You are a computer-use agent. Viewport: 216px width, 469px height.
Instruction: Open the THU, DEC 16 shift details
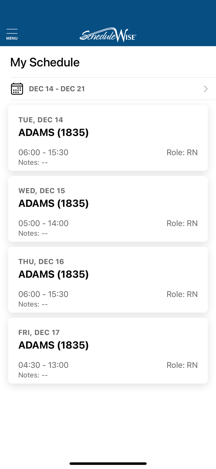[108, 280]
